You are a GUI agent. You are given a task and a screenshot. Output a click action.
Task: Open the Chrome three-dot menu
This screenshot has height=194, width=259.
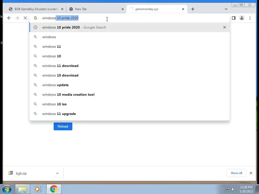(250, 18)
